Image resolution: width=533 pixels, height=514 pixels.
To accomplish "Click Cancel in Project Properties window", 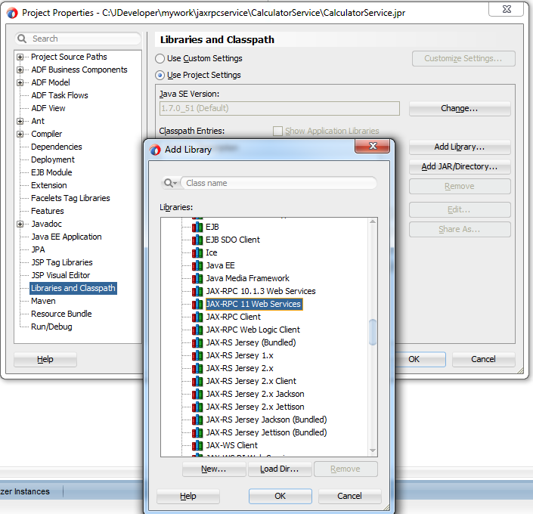I will pos(483,360).
